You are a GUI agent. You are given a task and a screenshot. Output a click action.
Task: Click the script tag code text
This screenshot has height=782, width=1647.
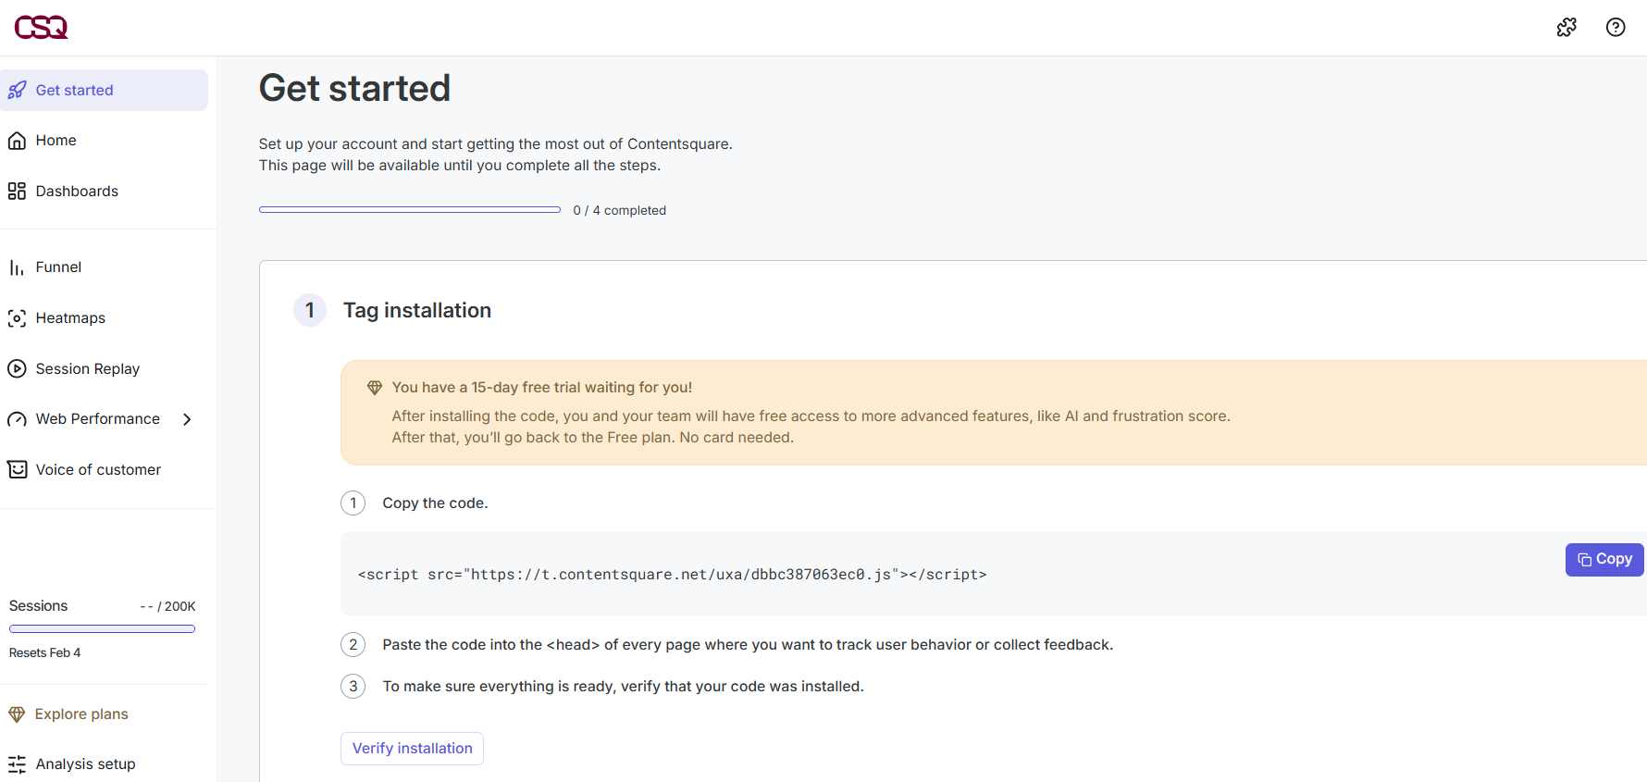673,575
